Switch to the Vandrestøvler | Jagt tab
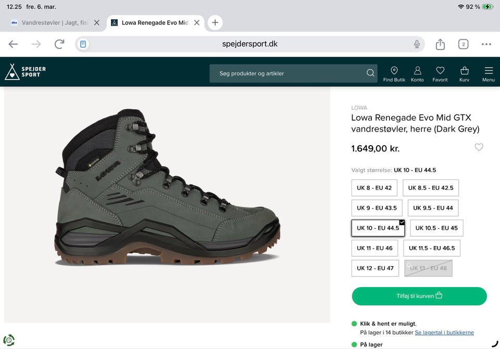Screen dimensions: 500x349 tap(54, 22)
